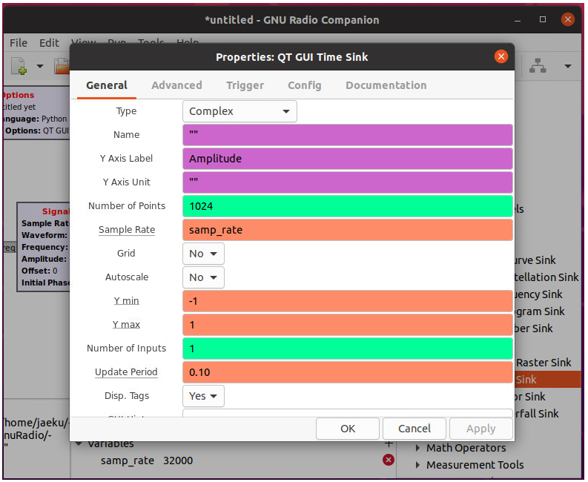Image resolution: width=588 pixels, height=482 pixels.
Task: Click the Update Period field
Action: coord(347,372)
